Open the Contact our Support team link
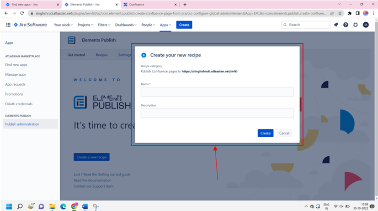The image size is (378, 211). 94,186
